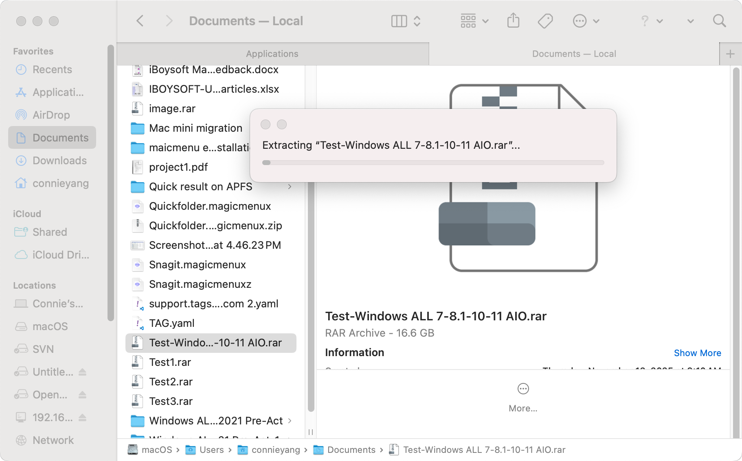
Task: Click the Search magnifier icon
Action: tap(719, 21)
